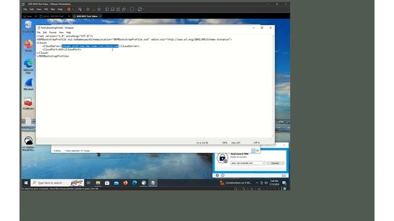
Task: Click Send Ctrl+Alt+Del toolbar icon
Action: tap(79, 9)
